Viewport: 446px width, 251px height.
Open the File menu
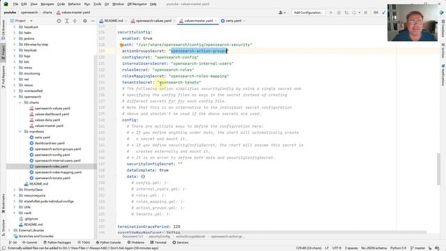(x=15, y=4)
